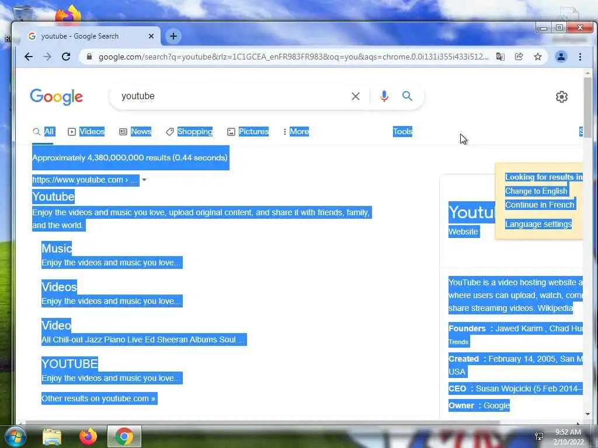Click the address bar URL
This screenshot has height=448, width=598.
point(294,57)
